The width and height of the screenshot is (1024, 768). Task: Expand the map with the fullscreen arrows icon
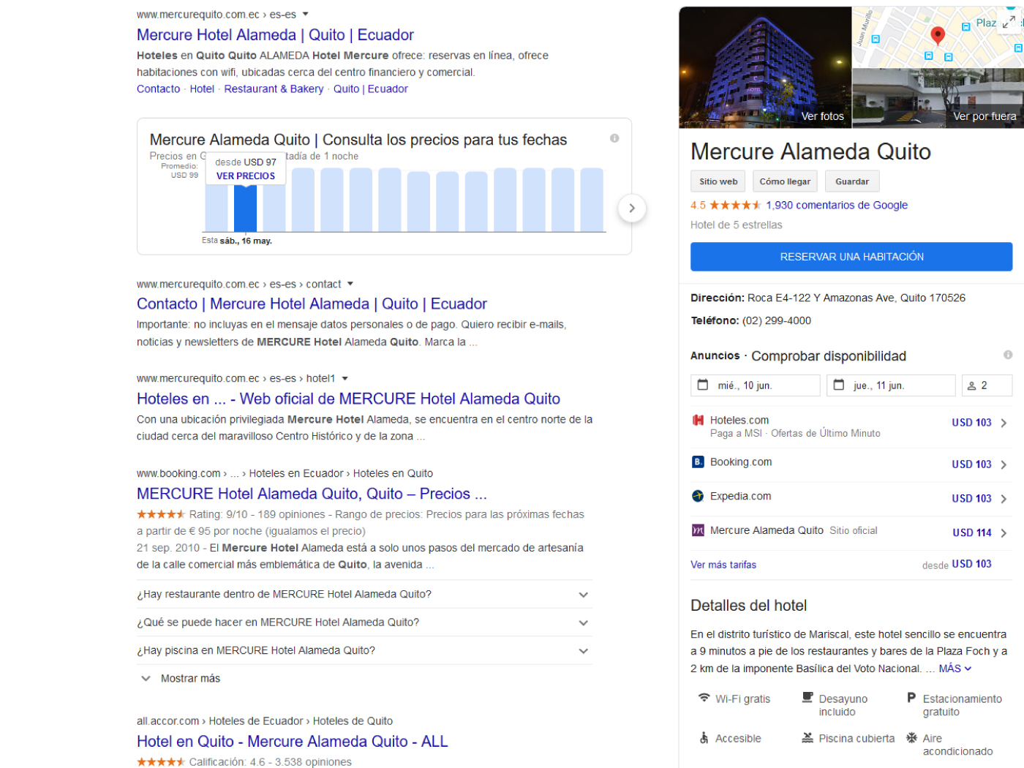click(x=1009, y=23)
